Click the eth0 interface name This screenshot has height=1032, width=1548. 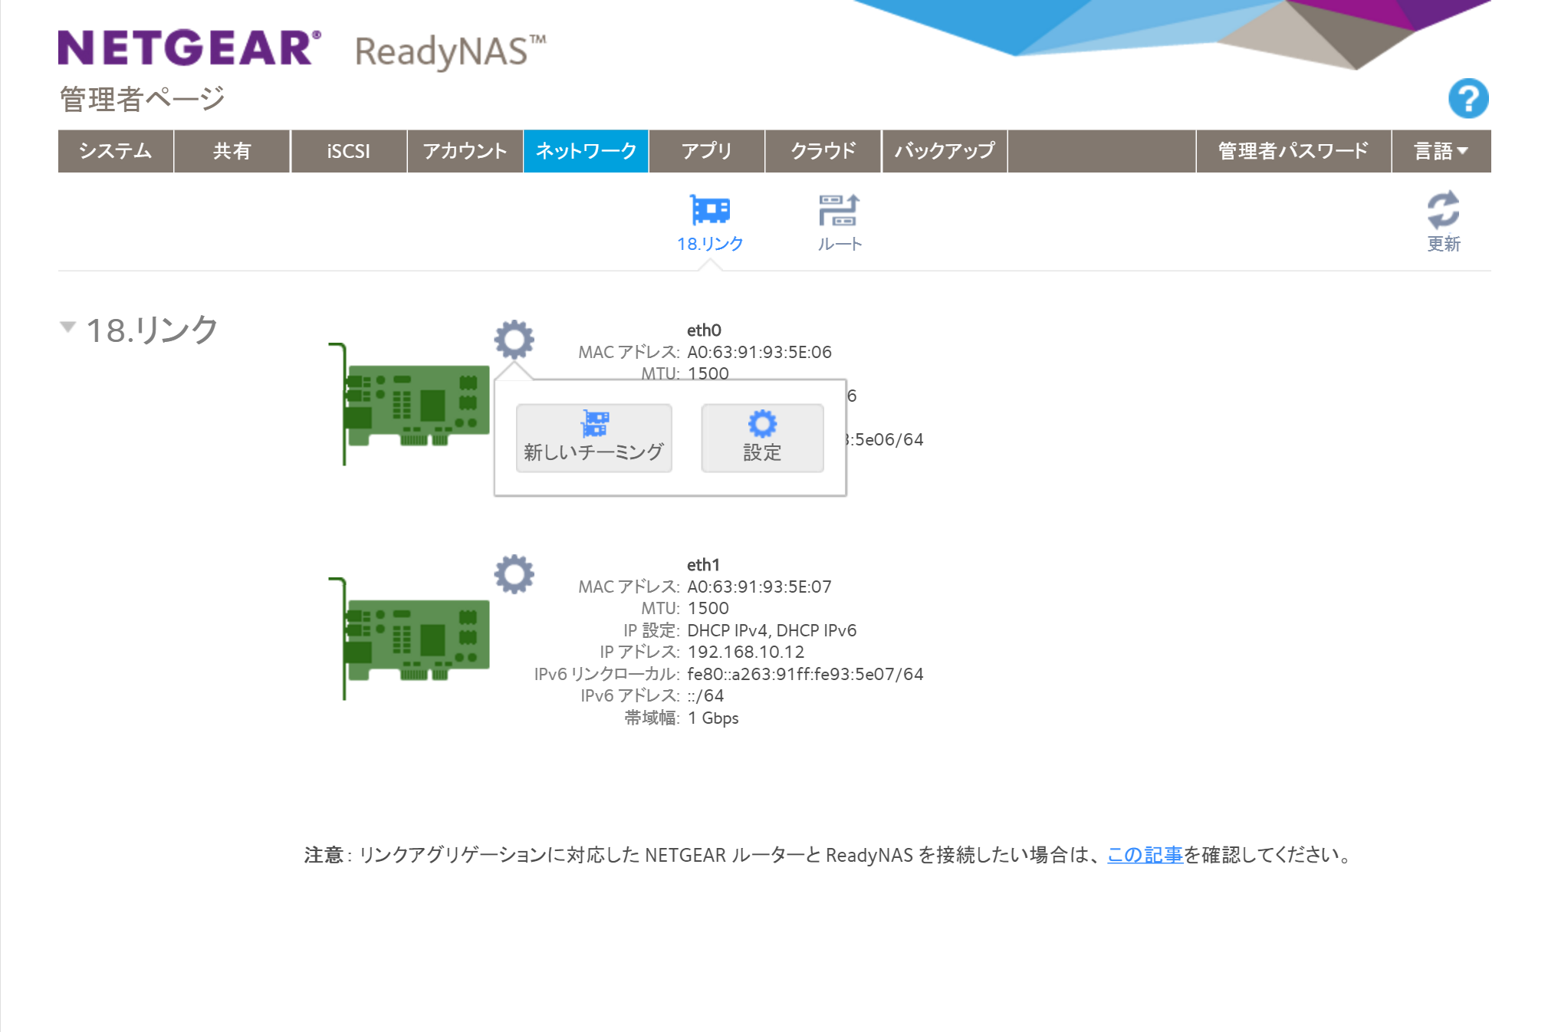coord(704,330)
